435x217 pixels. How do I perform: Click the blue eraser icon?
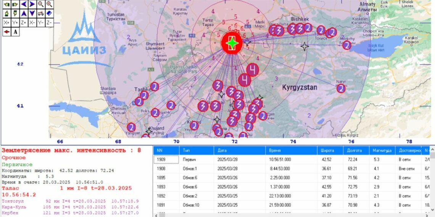coord(49,13)
